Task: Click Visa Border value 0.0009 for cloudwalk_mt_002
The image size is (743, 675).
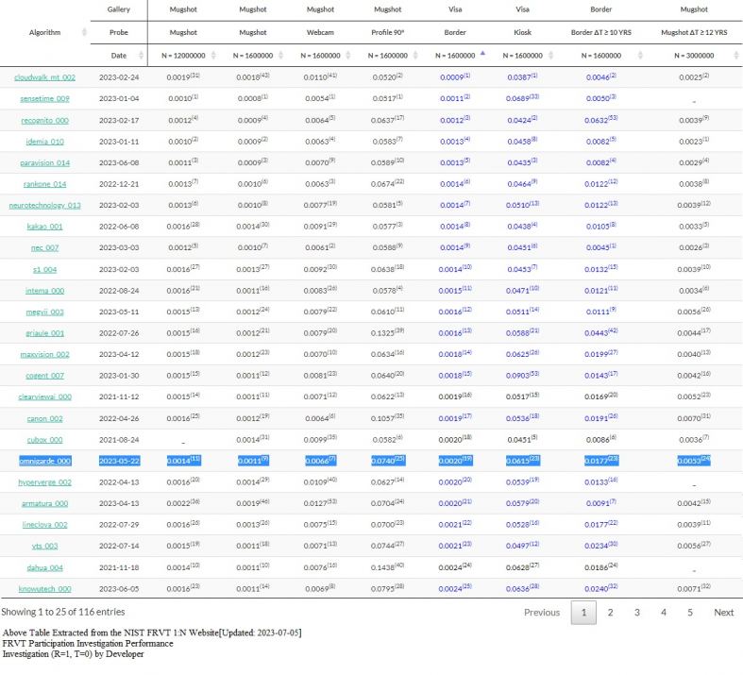Action: click(455, 77)
